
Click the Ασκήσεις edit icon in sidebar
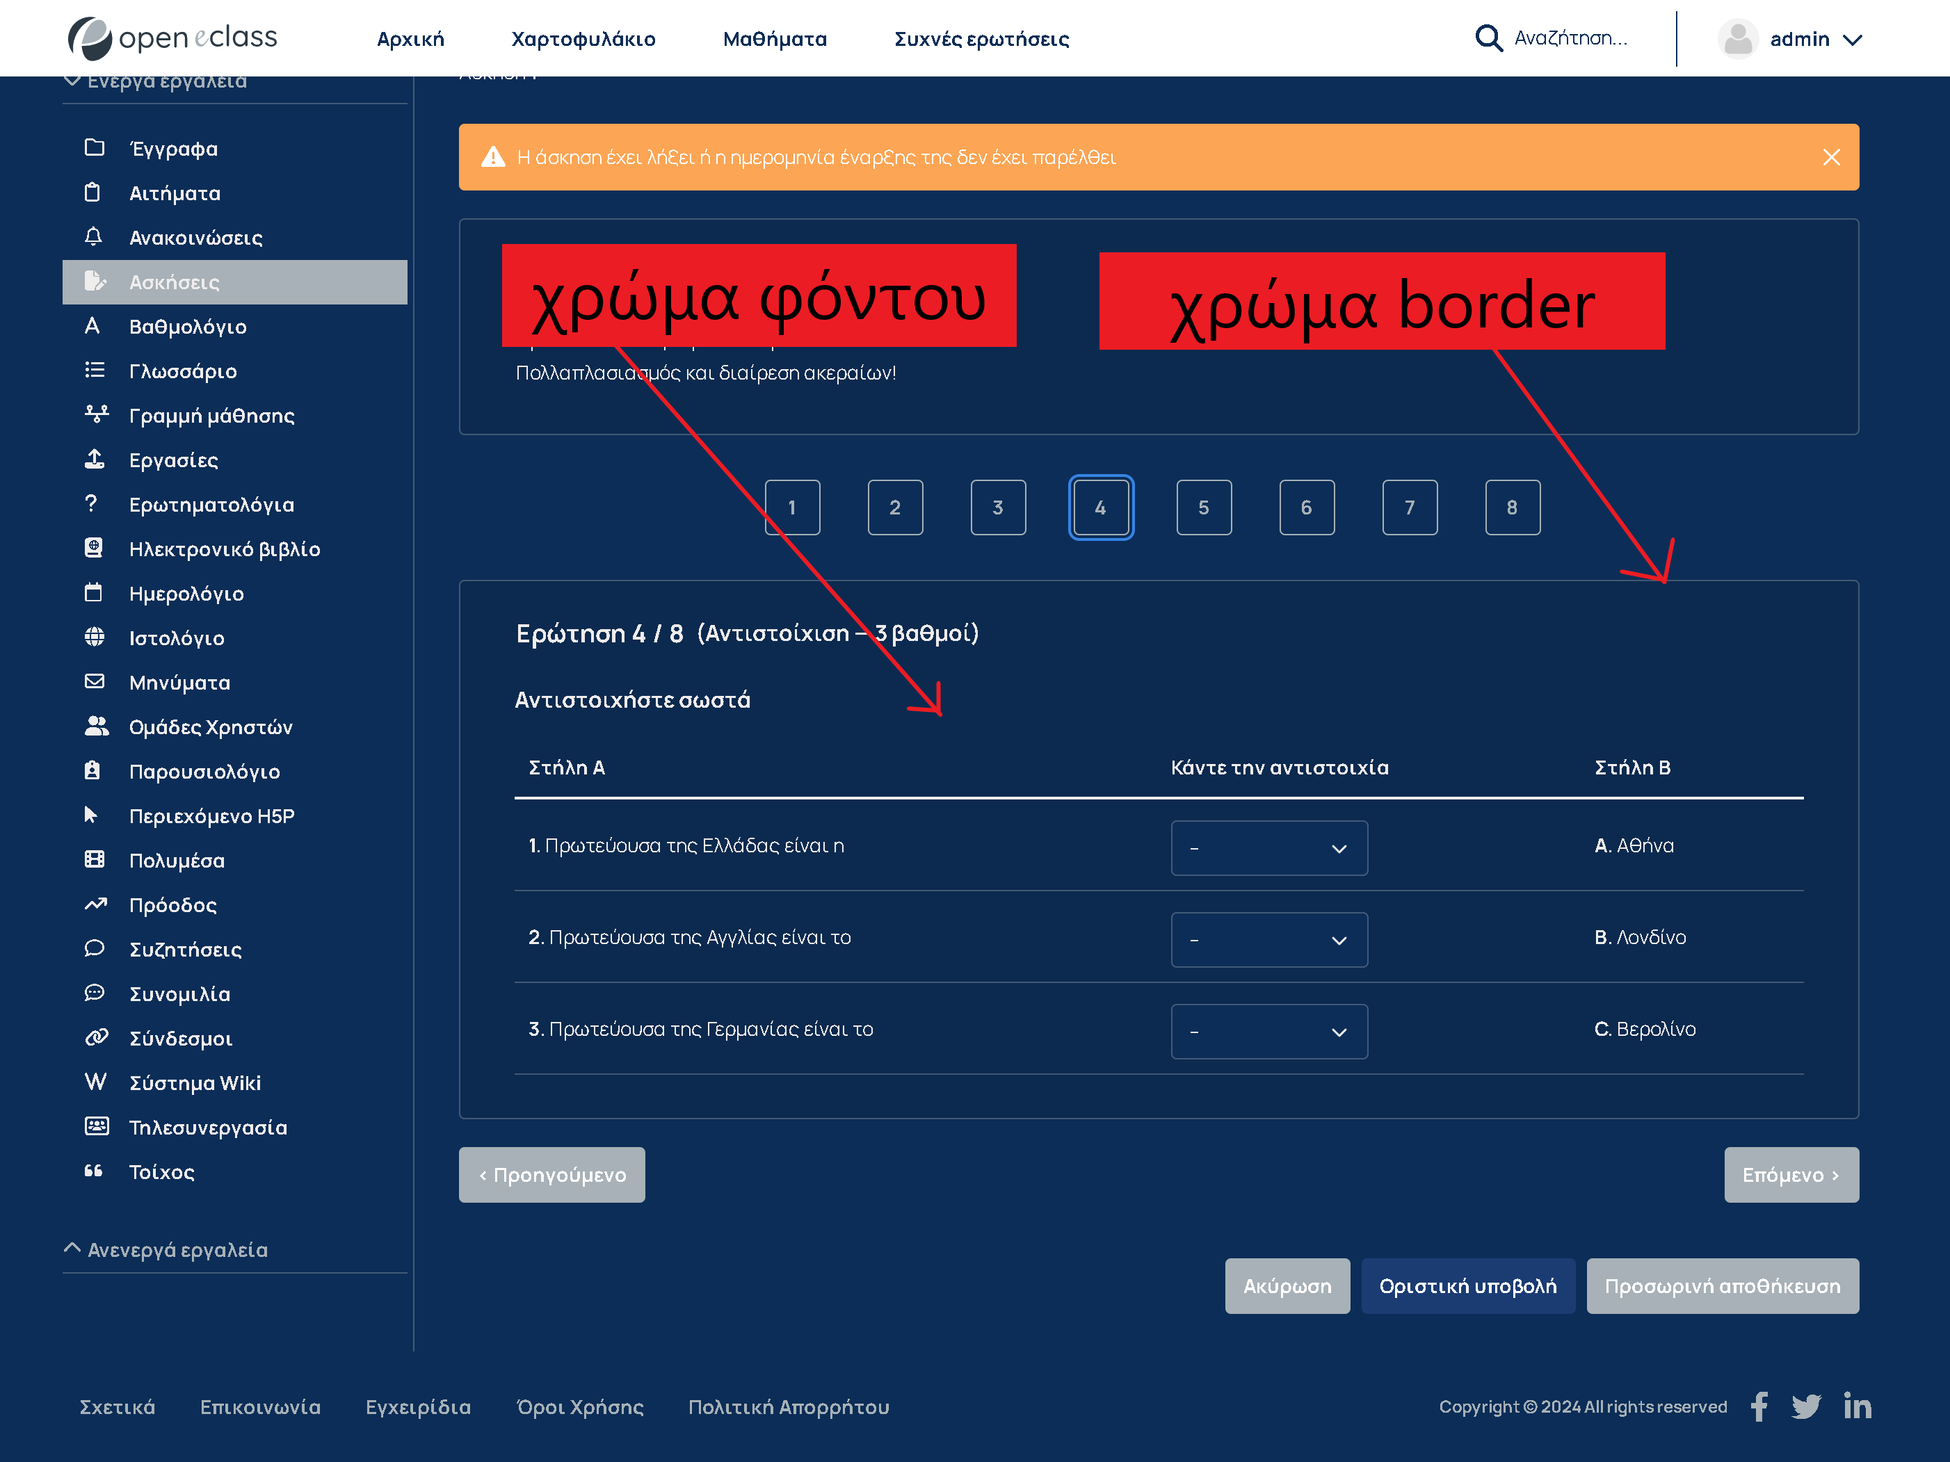[95, 281]
